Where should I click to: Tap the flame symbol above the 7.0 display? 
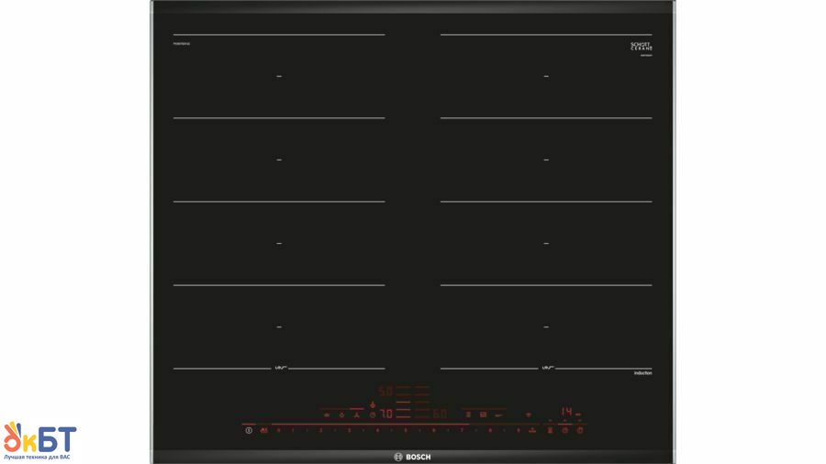[x=373, y=404]
